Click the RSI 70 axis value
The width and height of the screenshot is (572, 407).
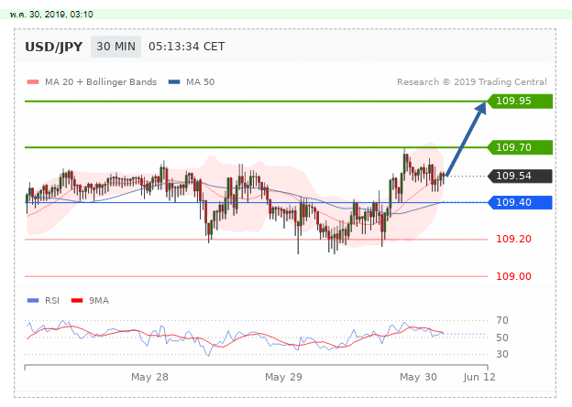[x=502, y=320]
